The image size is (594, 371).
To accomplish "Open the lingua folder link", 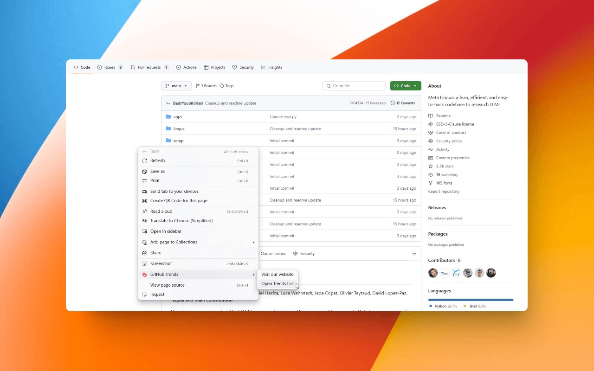I will point(179,128).
